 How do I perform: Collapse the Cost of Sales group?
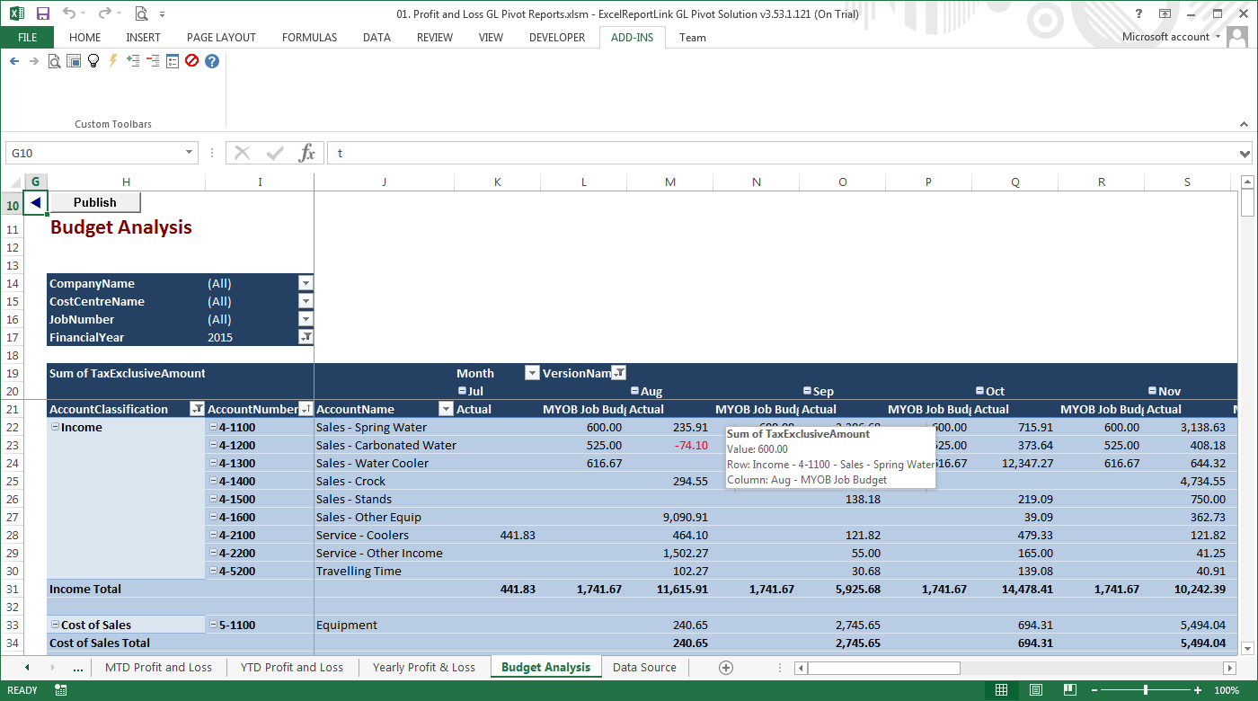(55, 625)
